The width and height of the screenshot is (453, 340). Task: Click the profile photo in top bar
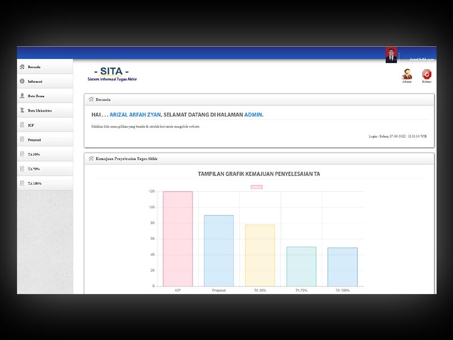pos(391,55)
